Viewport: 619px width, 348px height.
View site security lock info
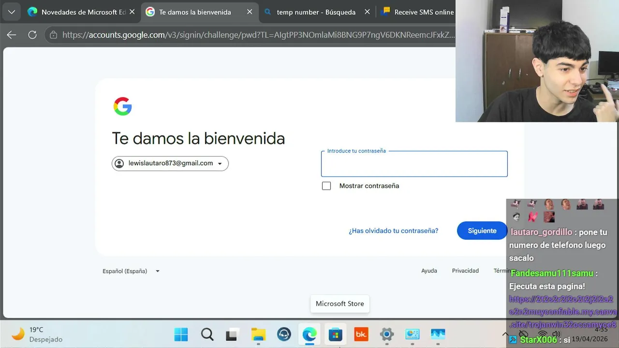tap(53, 35)
